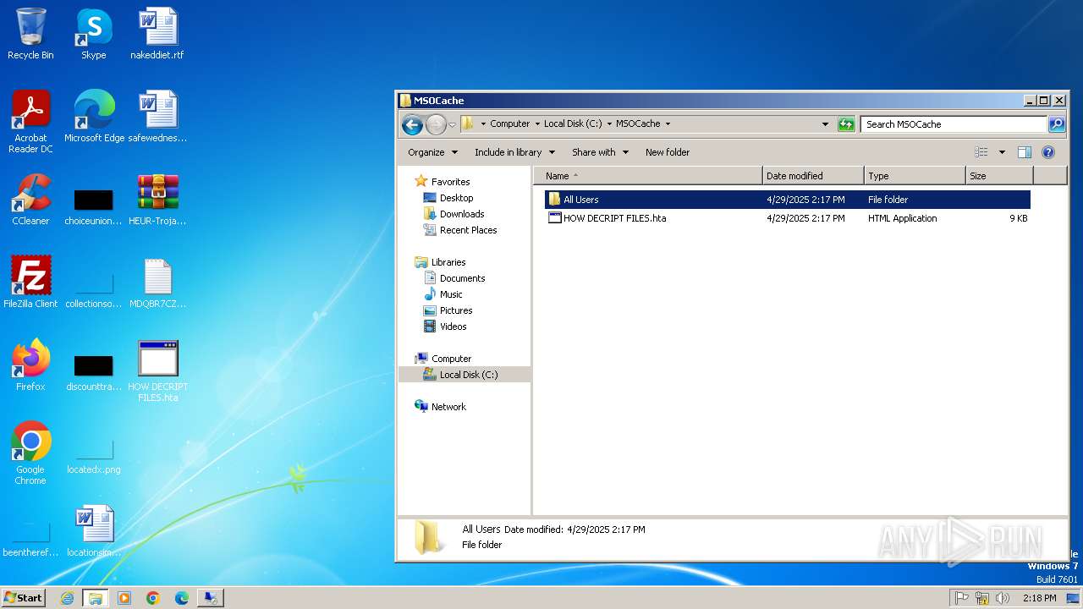Click in the Search MSOCache field

954,123
